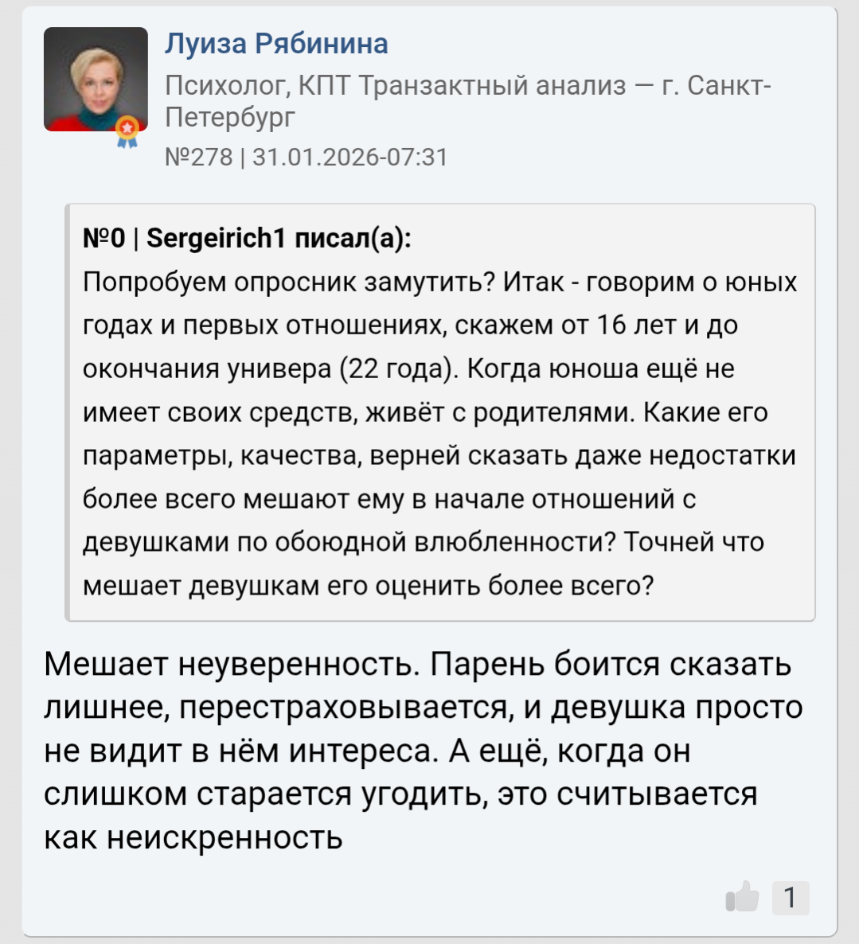Click the quoted phrase "девушками по обоюдной влюбленности"

349,542
